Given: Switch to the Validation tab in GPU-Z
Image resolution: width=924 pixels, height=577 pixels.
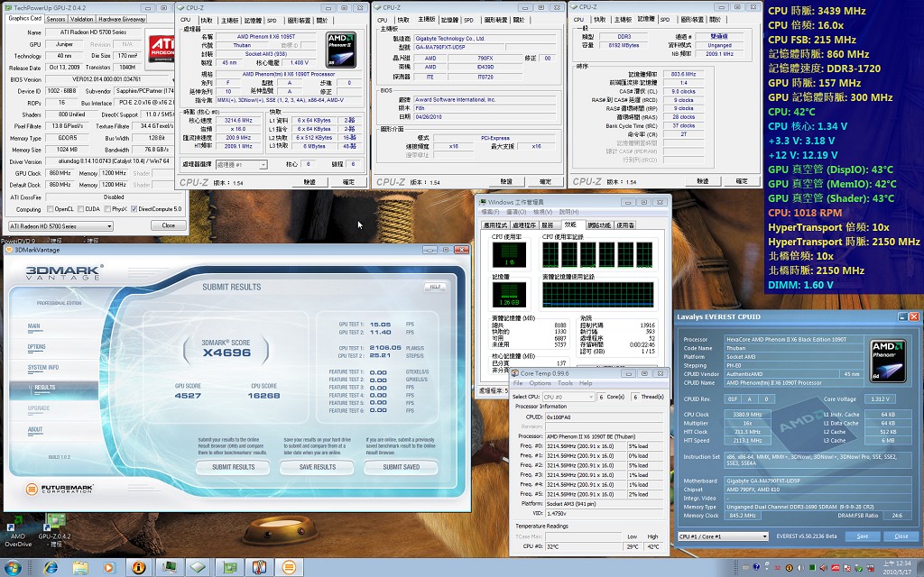Looking at the screenshot, I should [x=81, y=20].
